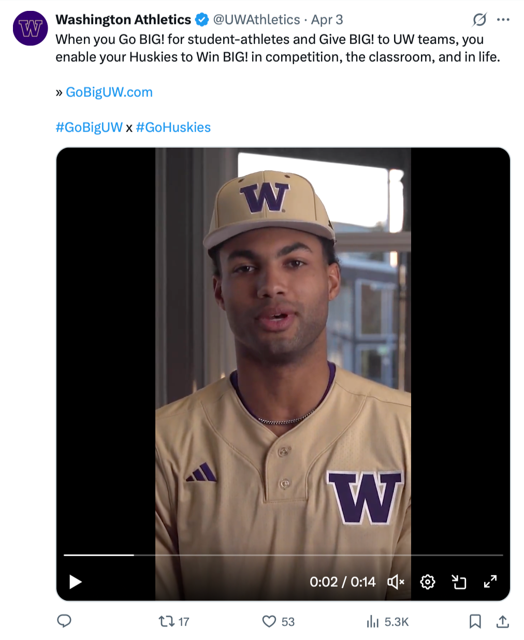Share the tweet

pyautogui.click(x=502, y=621)
